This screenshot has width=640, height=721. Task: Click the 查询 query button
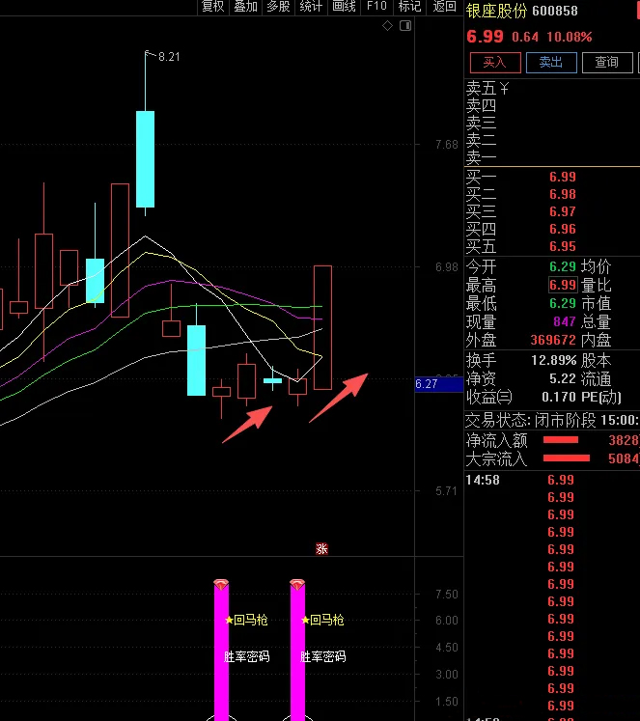606,62
